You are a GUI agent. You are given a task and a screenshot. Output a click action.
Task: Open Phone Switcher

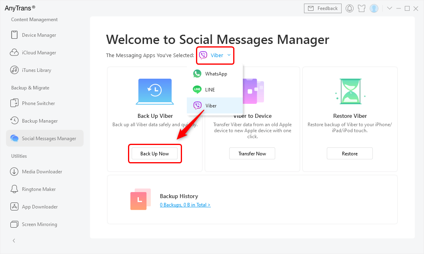(x=45, y=103)
